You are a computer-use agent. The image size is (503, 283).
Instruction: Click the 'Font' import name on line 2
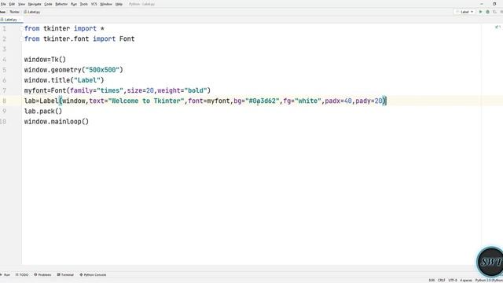[x=127, y=39]
